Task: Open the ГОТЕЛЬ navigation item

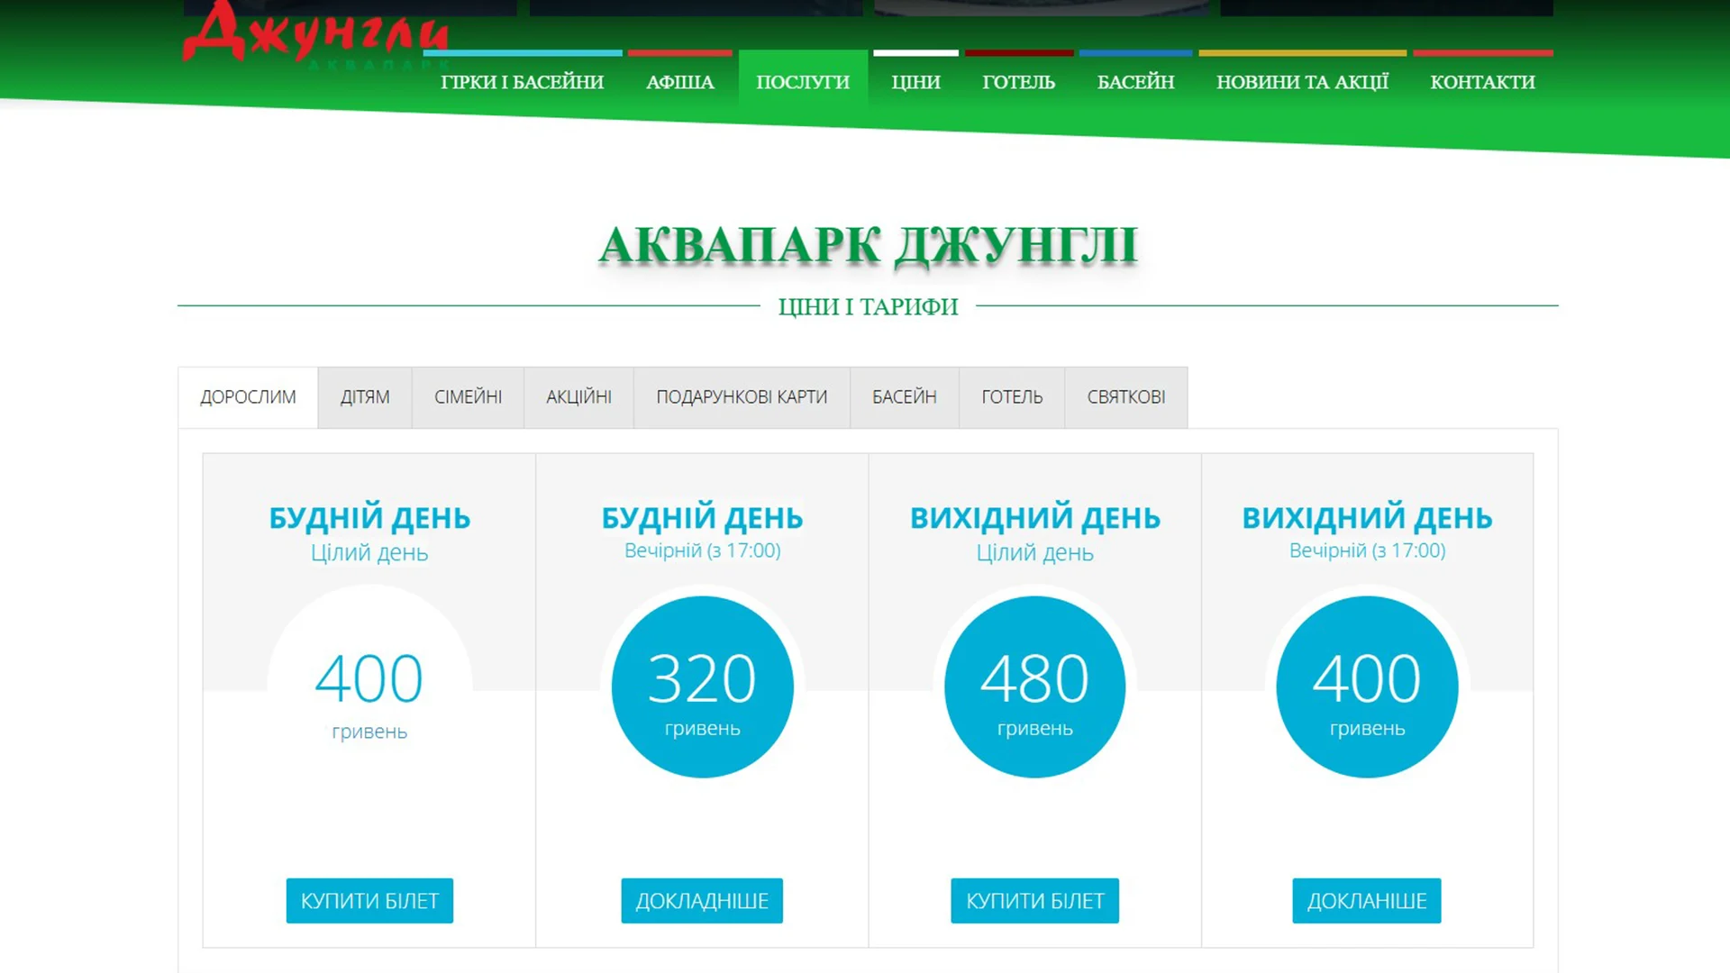Action: tap(1018, 82)
